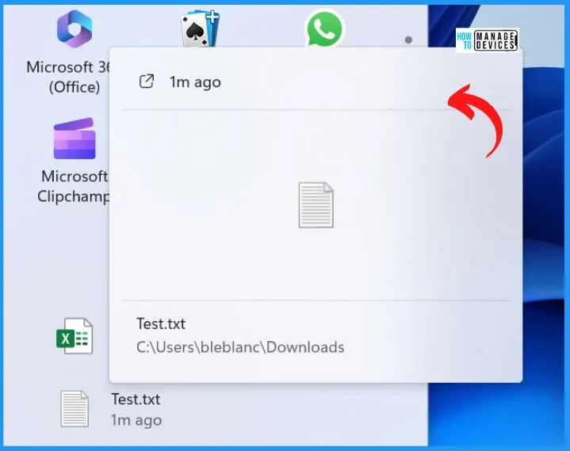Click the open-in-new-window icon beside 1m ago
The image size is (570, 451).
click(x=147, y=81)
